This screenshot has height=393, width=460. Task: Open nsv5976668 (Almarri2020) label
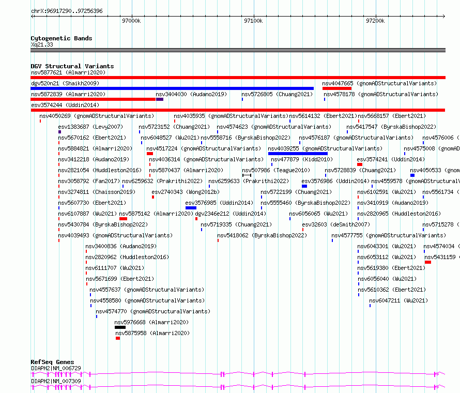tap(151, 322)
